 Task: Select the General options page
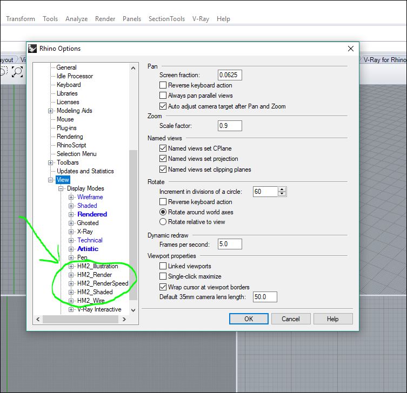[66, 67]
